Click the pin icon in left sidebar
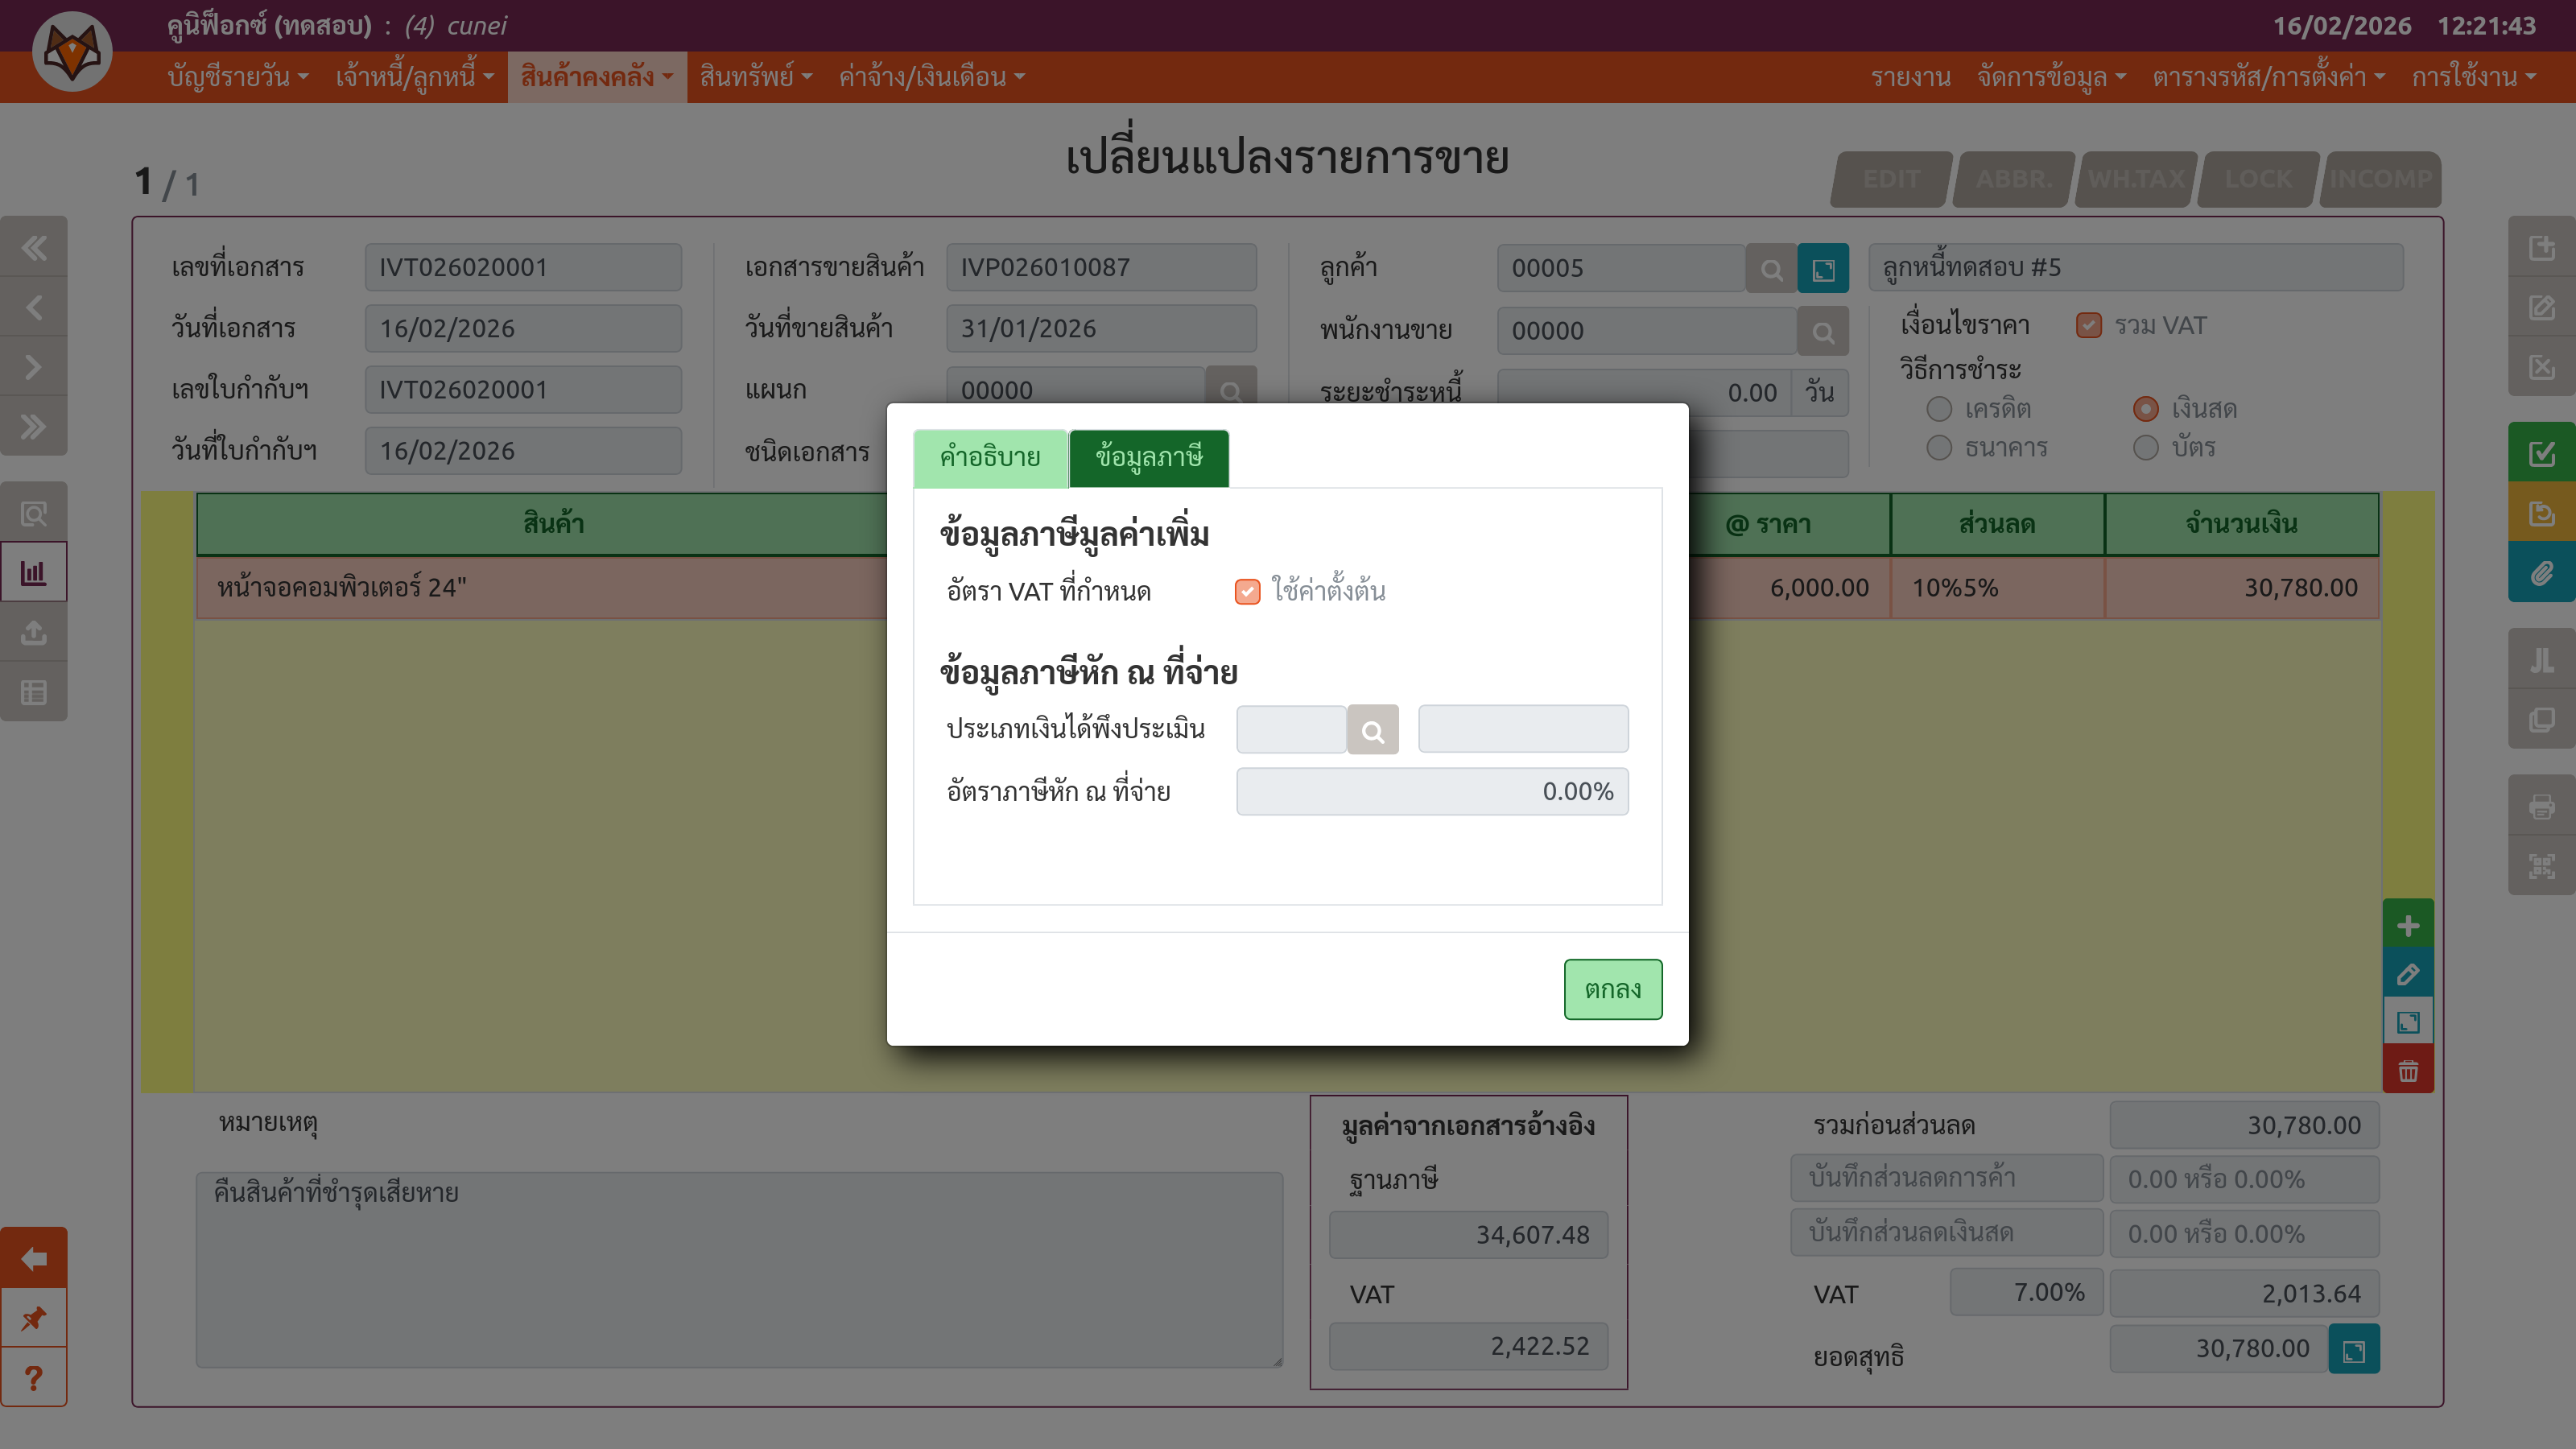Screen dimensions: 2576x1449 tap(33, 1318)
